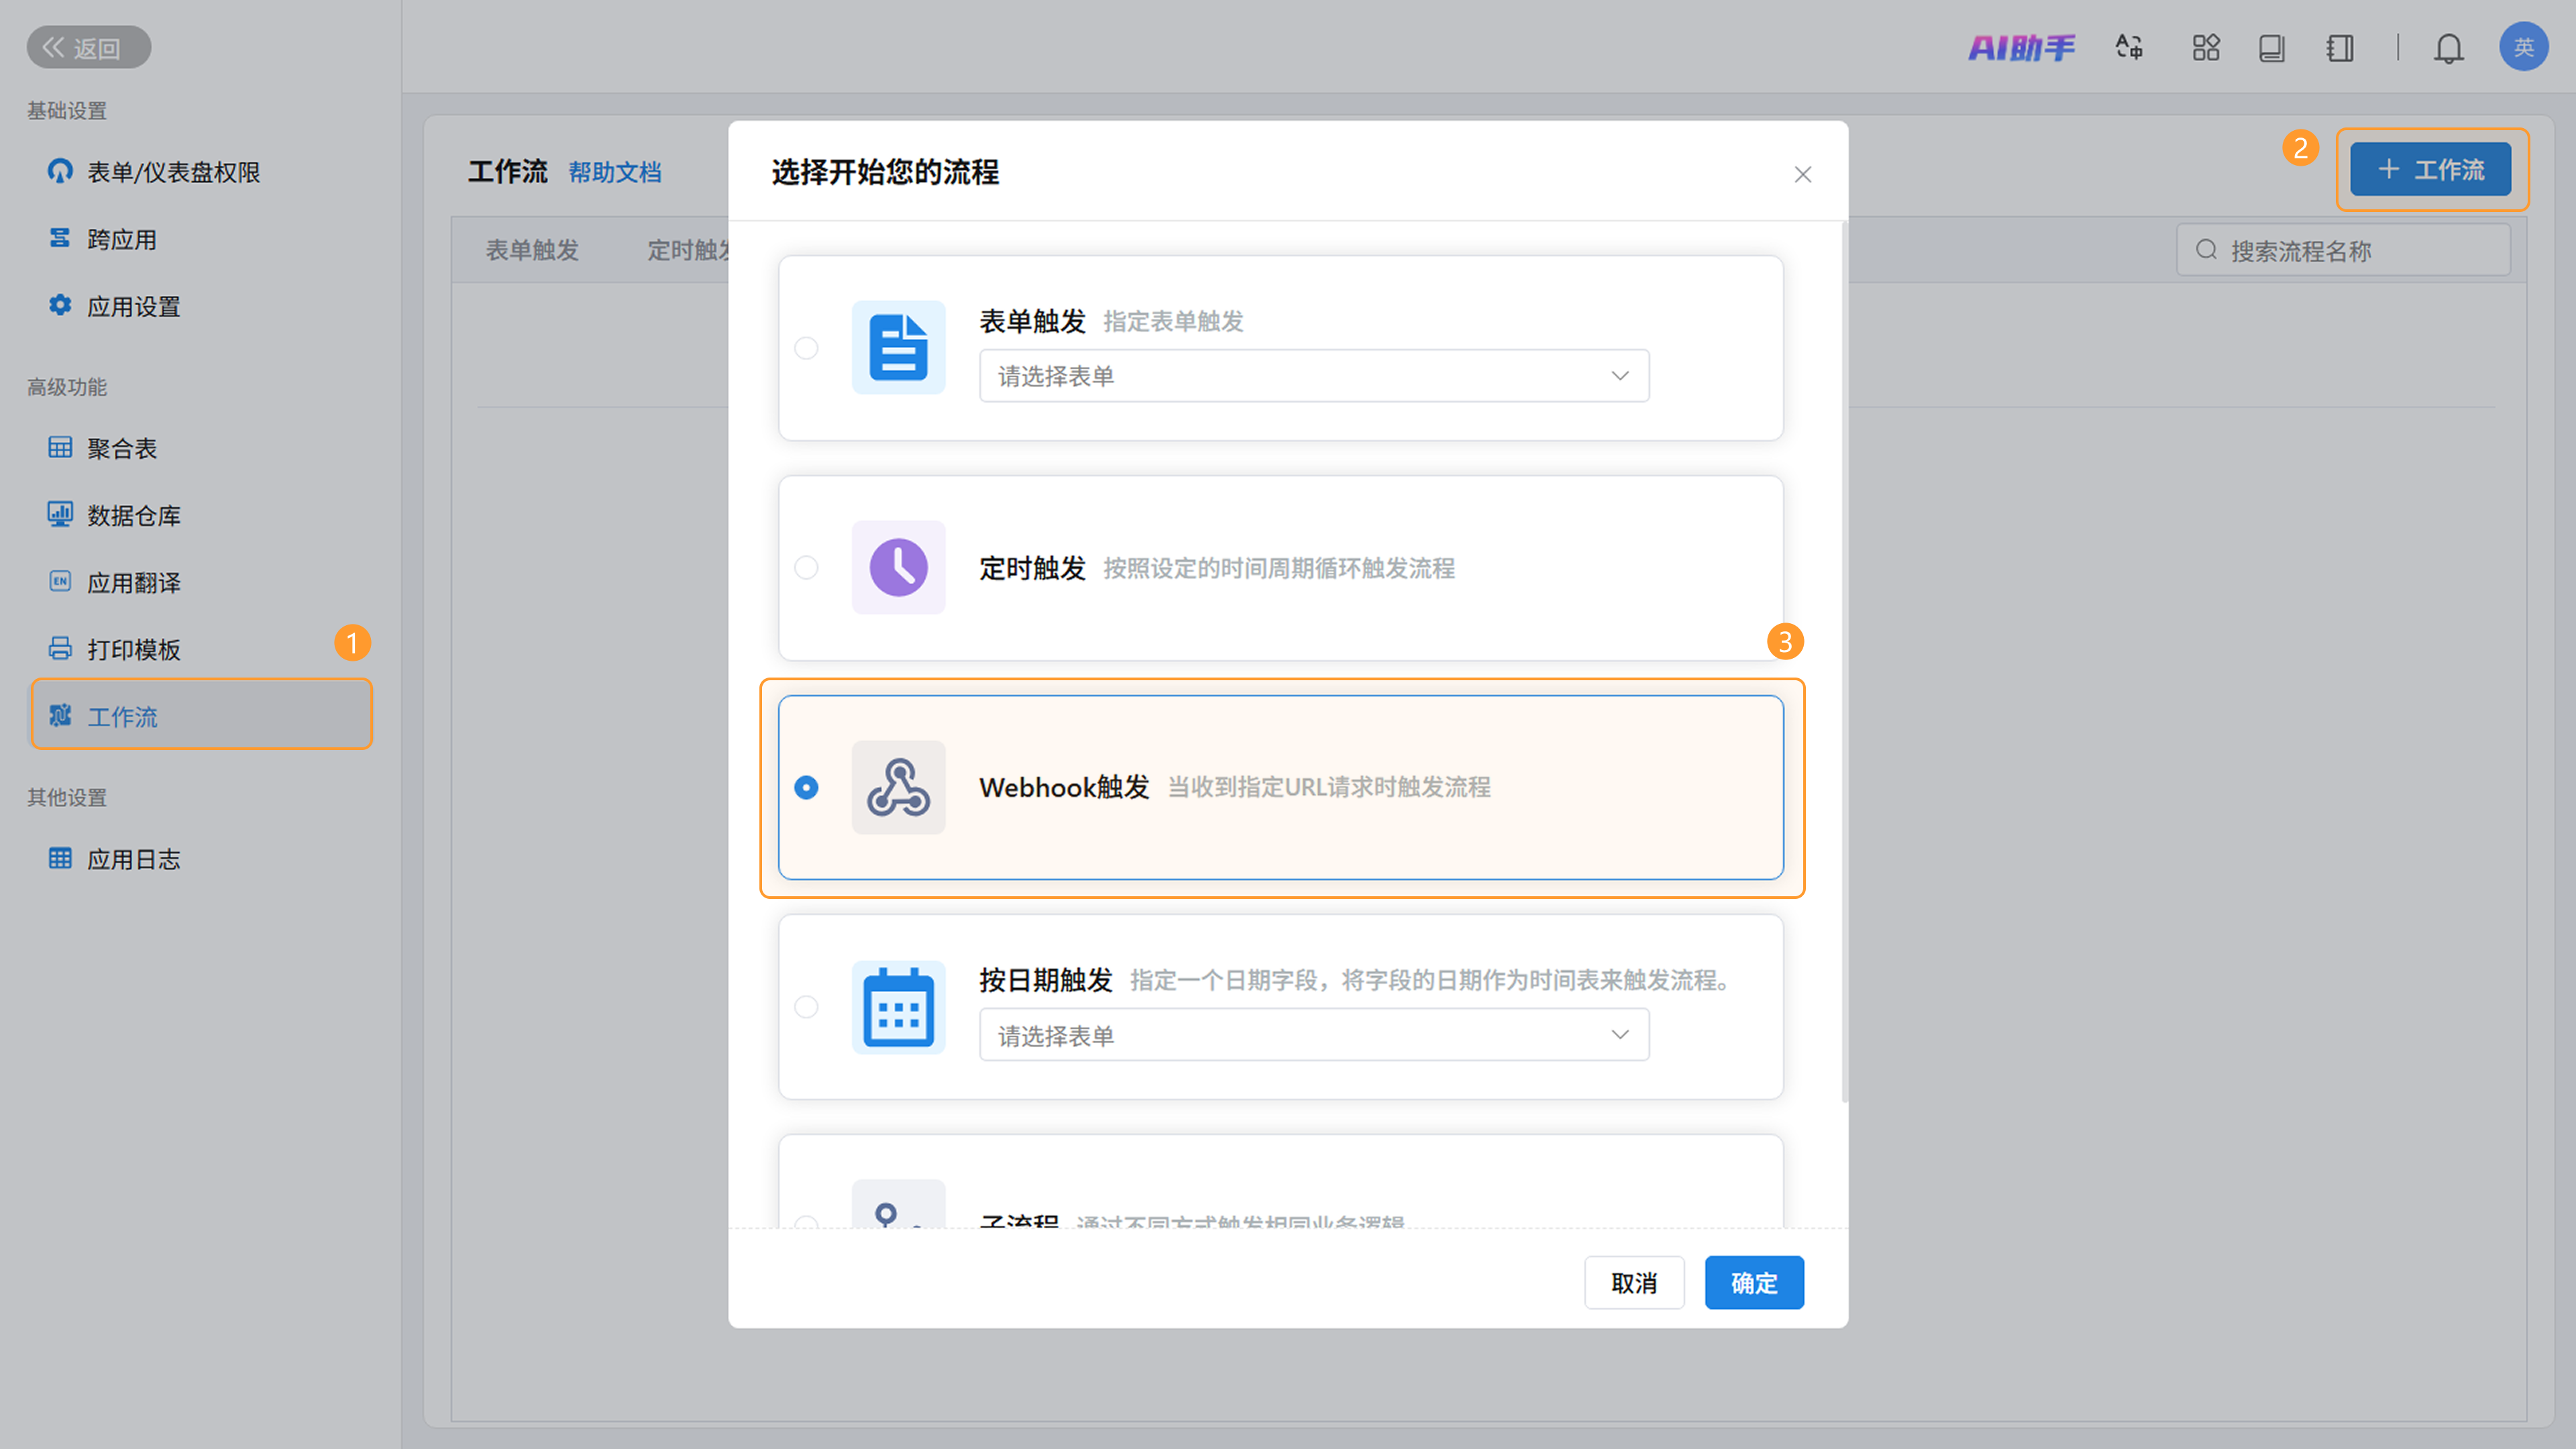Screen dimensions: 2576x1449
Task: Select the 表单触发 radio button
Action: pos(806,348)
